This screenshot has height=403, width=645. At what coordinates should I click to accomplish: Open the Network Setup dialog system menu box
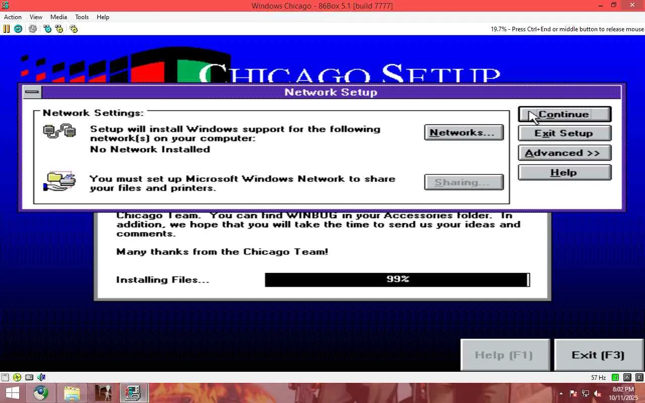(32, 92)
